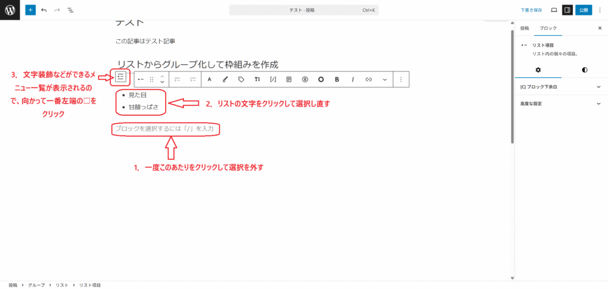Viewport: 608px width, 289px height.
Task: Click the 公開 publish button
Action: pyautogui.click(x=584, y=10)
